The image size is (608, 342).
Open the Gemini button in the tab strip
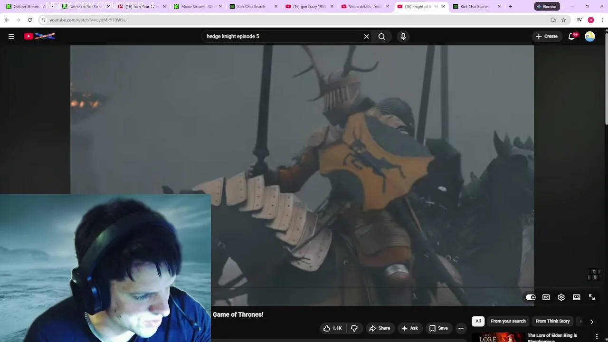point(546,6)
